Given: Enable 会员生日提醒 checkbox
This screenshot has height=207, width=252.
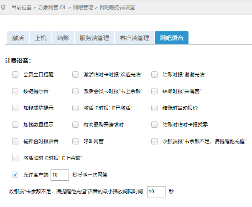Looking at the screenshot, I should (x=15, y=74).
